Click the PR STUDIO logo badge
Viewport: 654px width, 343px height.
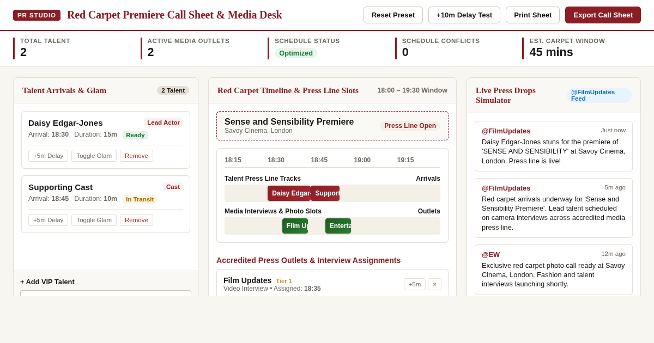click(37, 15)
